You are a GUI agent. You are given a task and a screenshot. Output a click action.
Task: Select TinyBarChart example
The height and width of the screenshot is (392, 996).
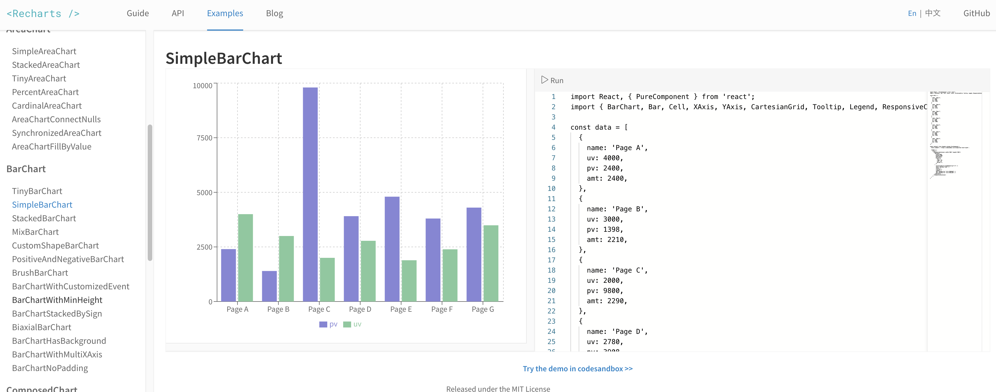coord(37,191)
